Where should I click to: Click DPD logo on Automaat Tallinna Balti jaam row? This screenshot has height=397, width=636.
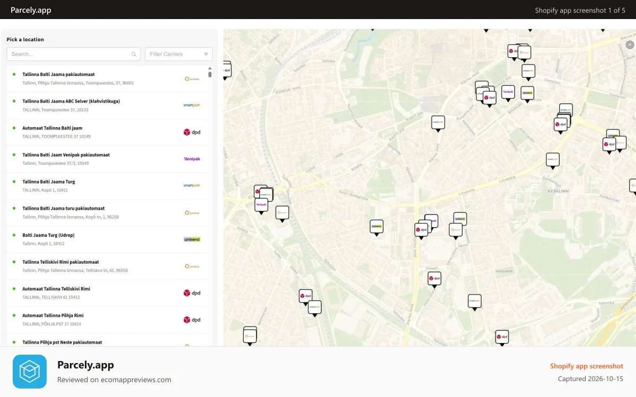point(191,132)
